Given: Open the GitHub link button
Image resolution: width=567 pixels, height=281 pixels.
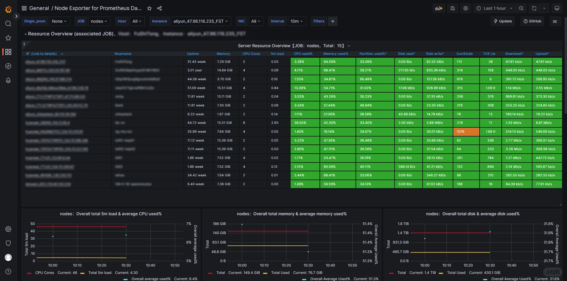Looking at the screenshot, I should [x=532, y=21].
